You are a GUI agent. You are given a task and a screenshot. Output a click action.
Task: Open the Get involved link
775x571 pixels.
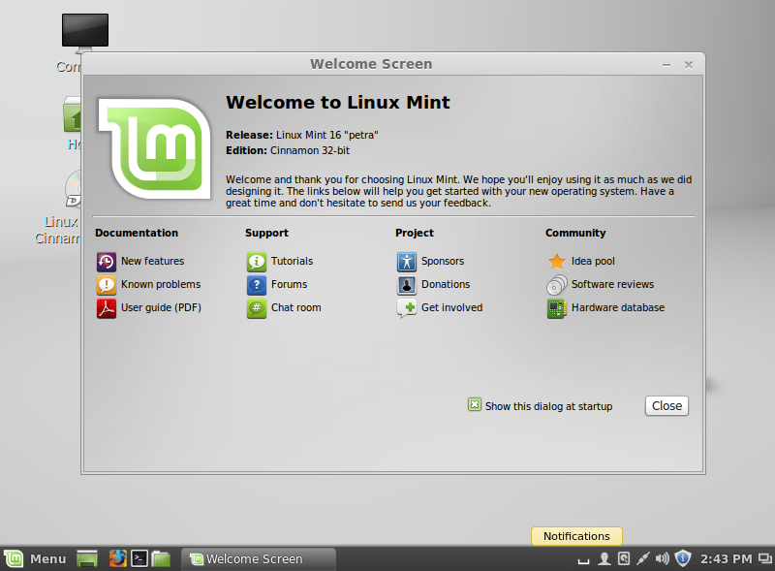click(451, 307)
